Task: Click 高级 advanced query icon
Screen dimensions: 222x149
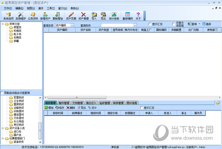Action: 207,24
